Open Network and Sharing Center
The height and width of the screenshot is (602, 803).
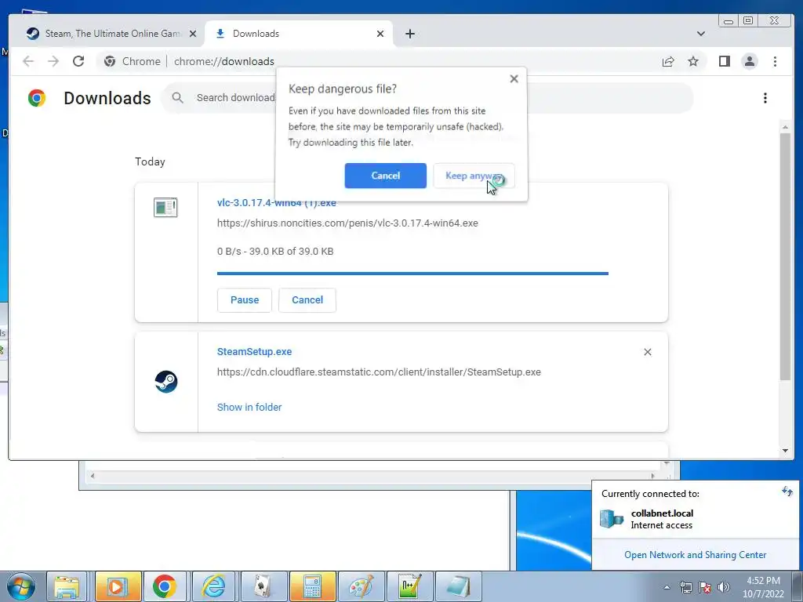point(695,555)
